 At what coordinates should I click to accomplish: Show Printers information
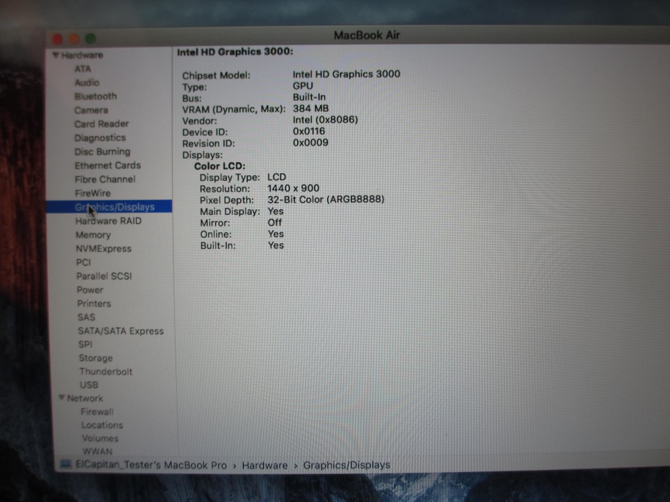(94, 303)
